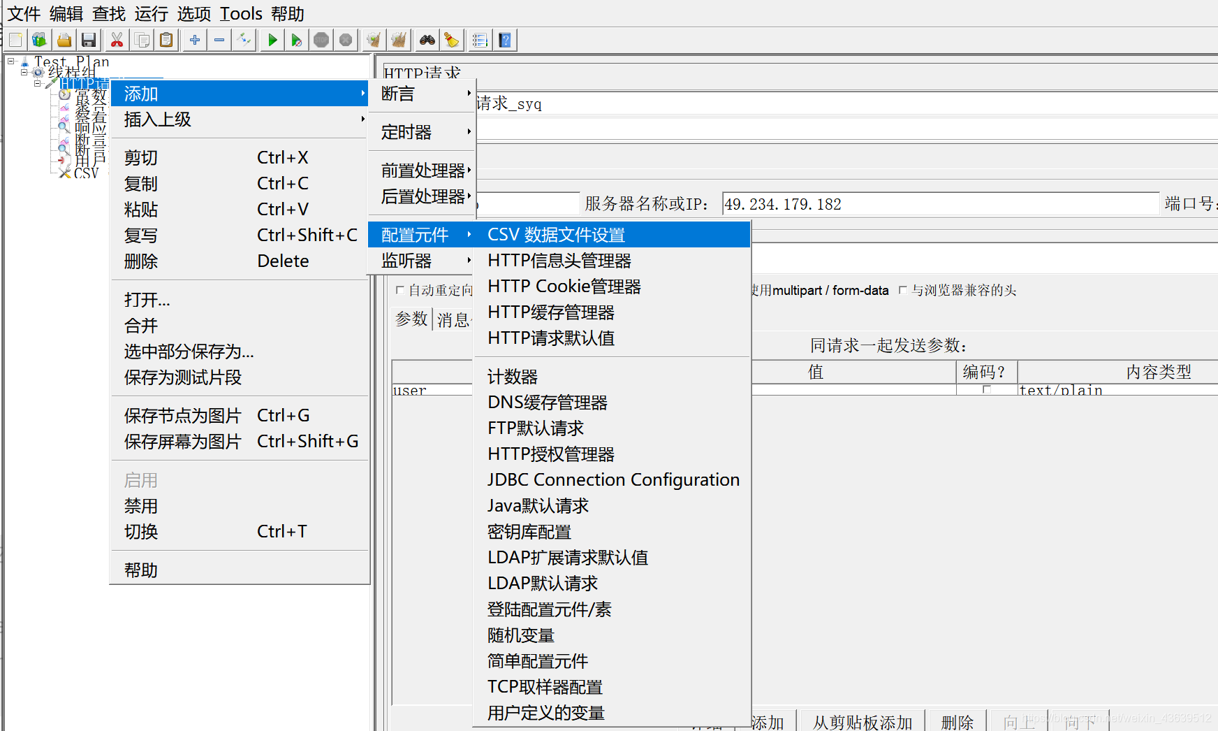Viewport: 1218px width, 731px height.
Task: Click the Reset search brush icon
Action: click(452, 41)
